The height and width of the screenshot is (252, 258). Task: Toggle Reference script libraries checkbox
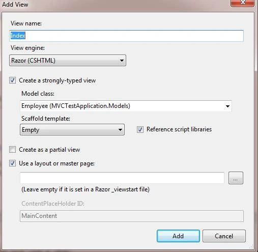[140, 129]
